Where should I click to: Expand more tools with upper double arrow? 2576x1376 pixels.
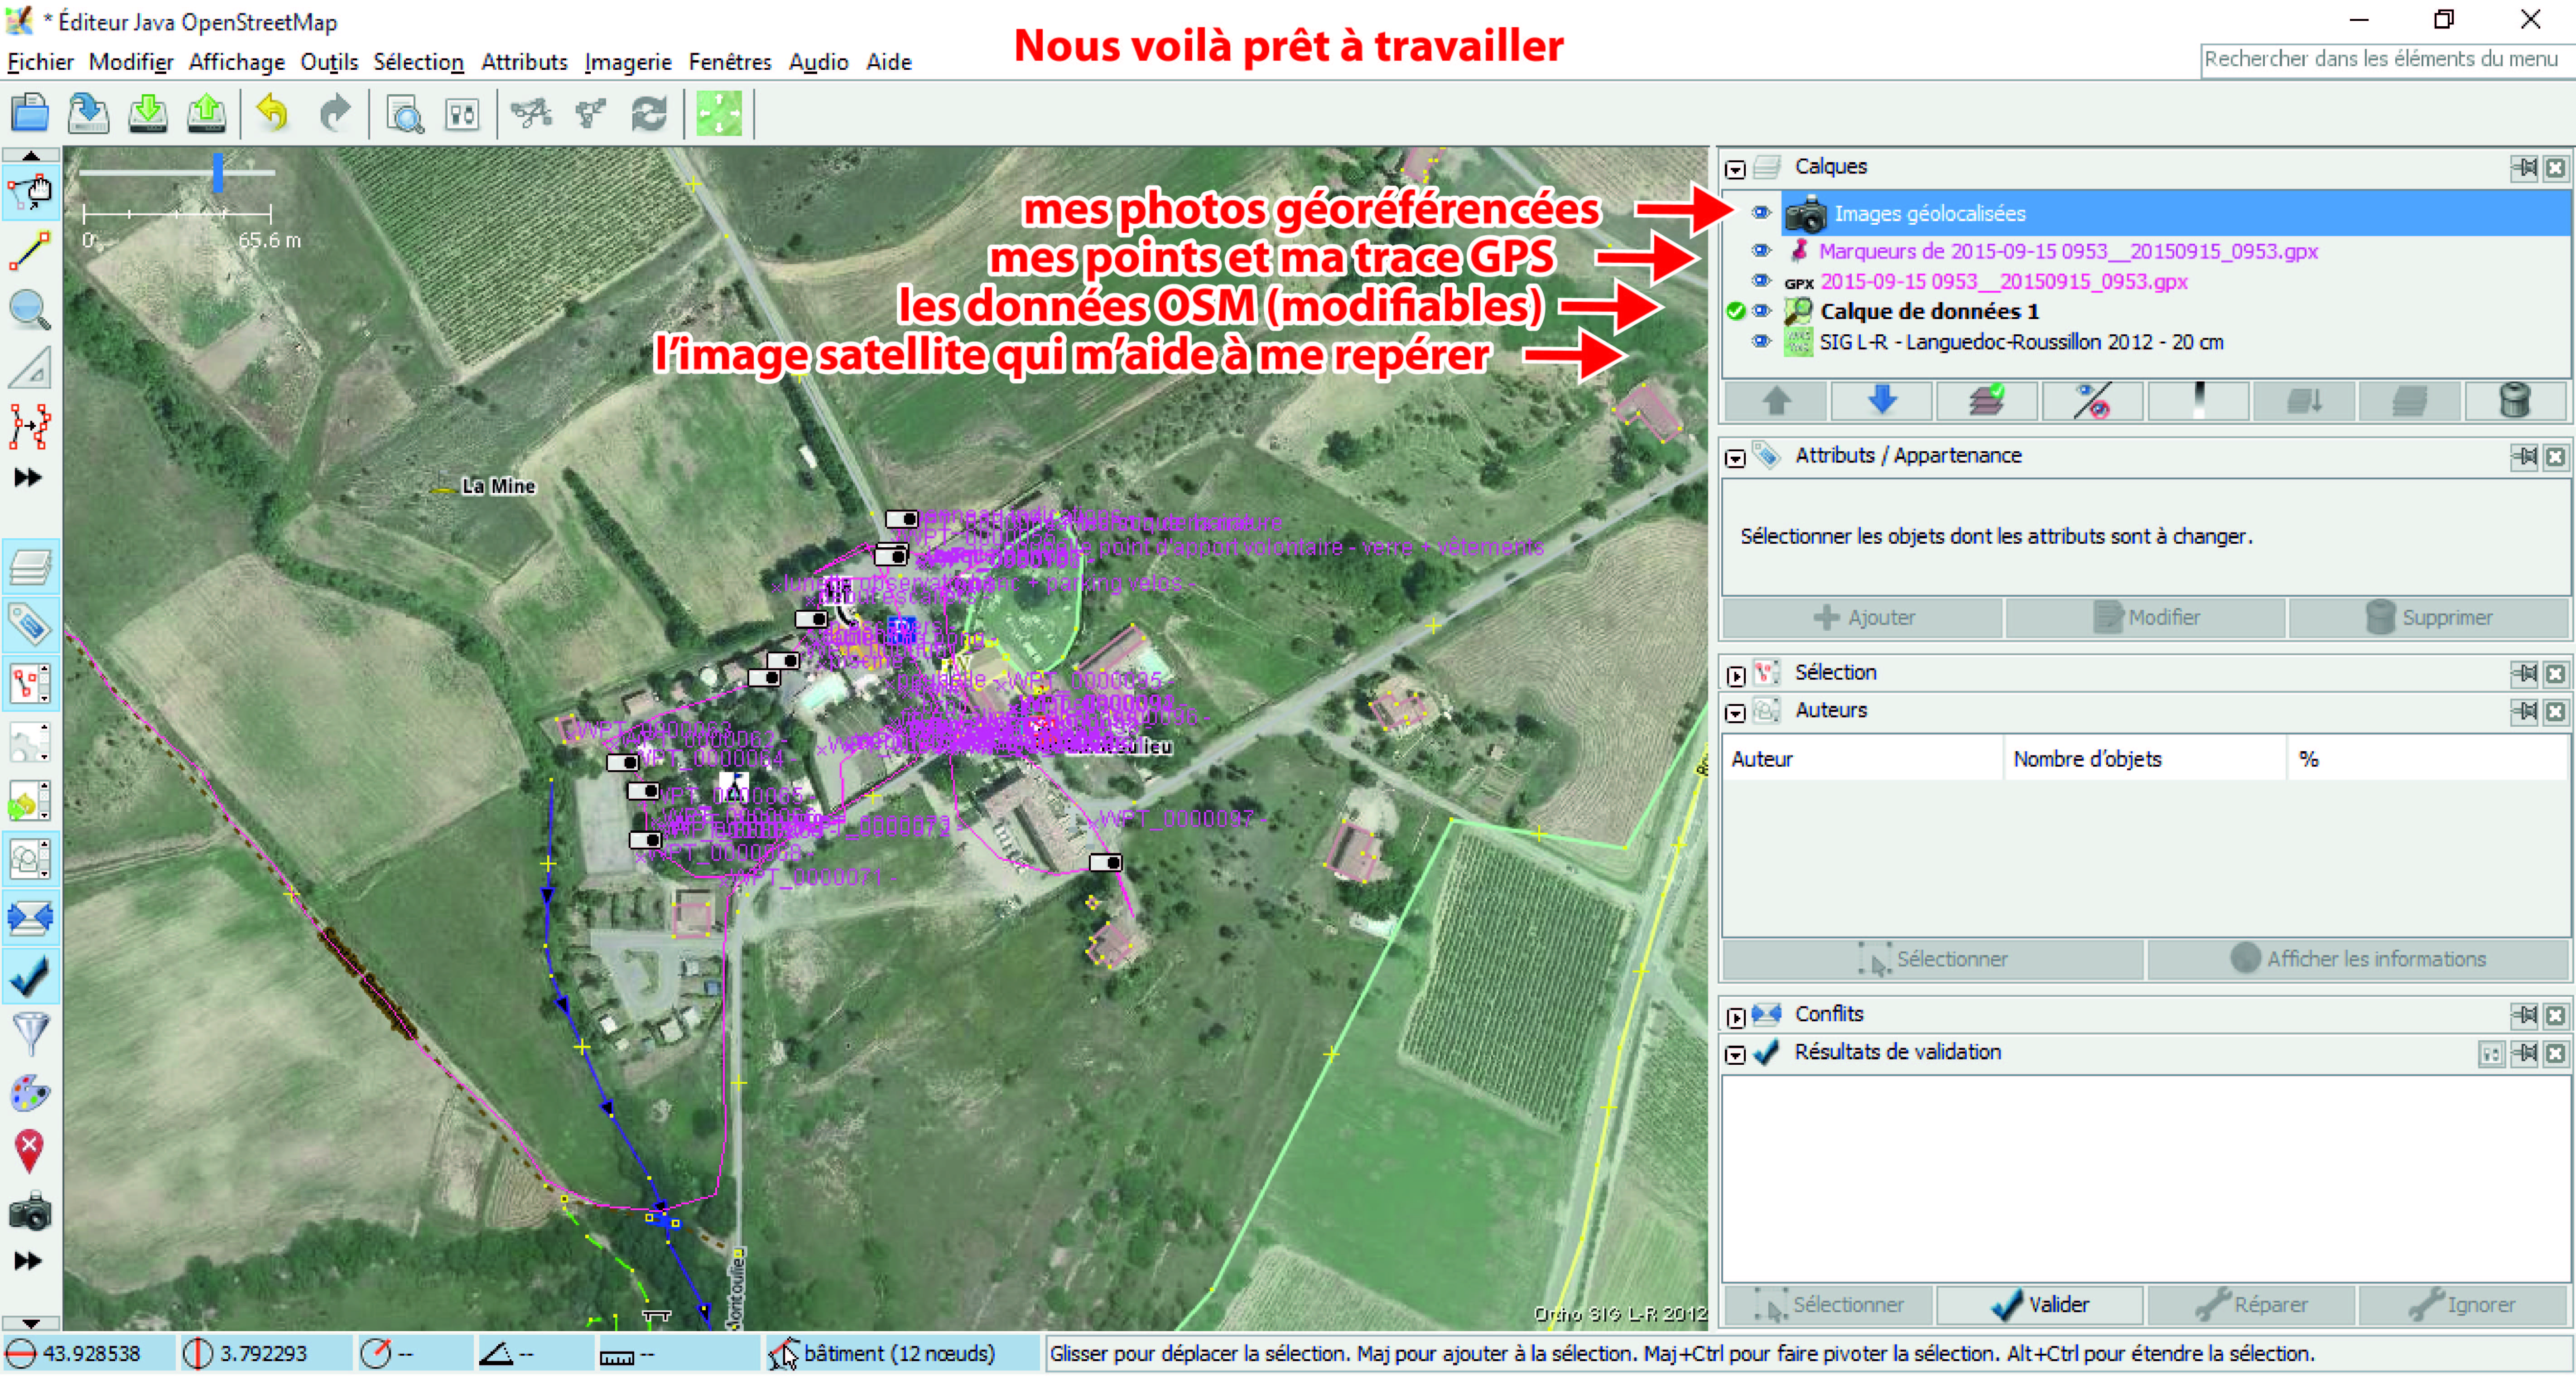(28, 478)
